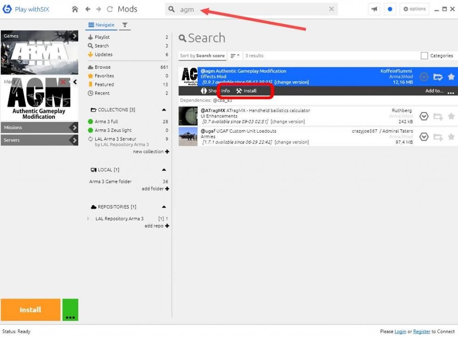The image size is (458, 337).
Task: Collapse the Mods panel arrow
Action: [x=75, y=82]
